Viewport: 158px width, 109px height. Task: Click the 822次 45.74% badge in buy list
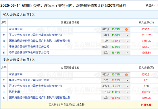[115, 29]
